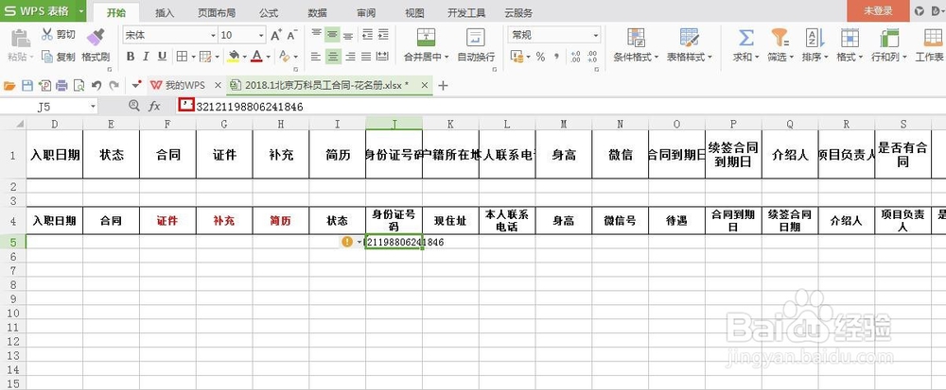
Task: Expand the 合并居中 dropdown arrow
Action: (447, 58)
